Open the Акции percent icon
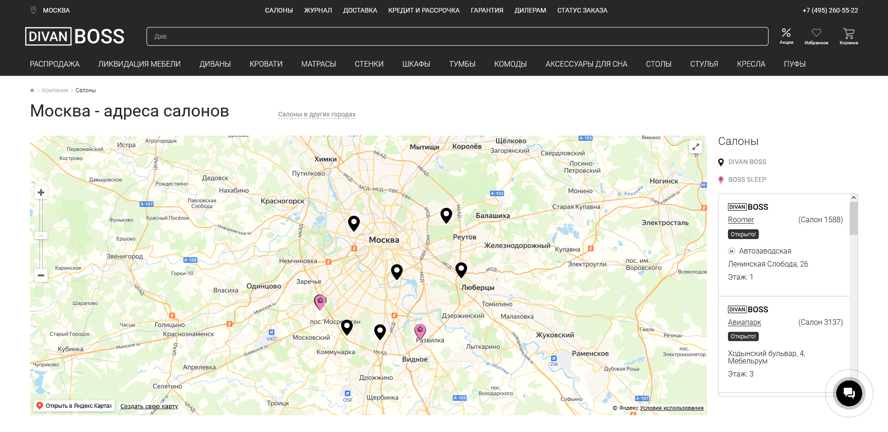Viewport: 888px width, 432px height. tap(786, 36)
